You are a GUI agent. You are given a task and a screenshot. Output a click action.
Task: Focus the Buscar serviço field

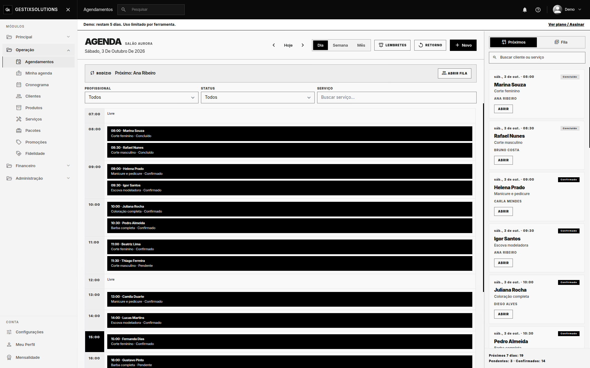(x=397, y=97)
